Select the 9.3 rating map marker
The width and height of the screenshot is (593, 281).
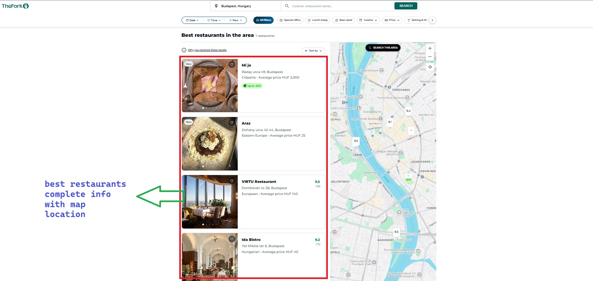[409, 111]
